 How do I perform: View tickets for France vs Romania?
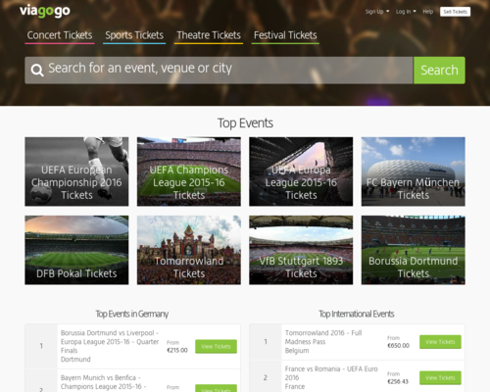tap(440, 377)
